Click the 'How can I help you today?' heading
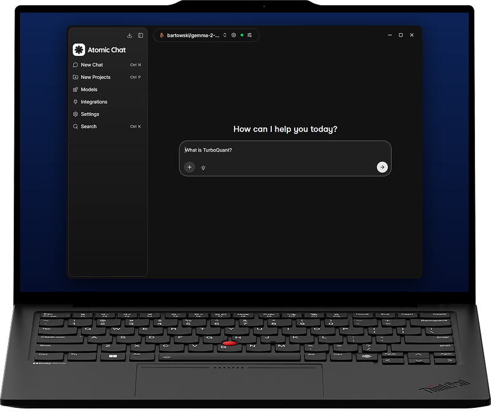The width and height of the screenshot is (491, 413). click(x=285, y=129)
